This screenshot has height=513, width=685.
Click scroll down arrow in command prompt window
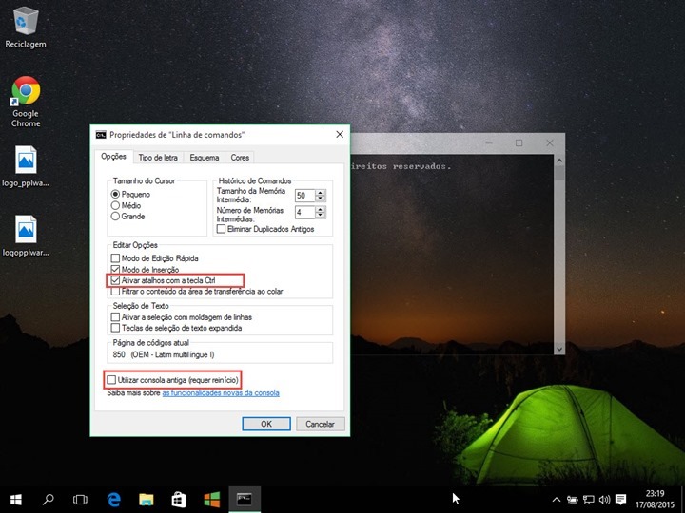tap(559, 349)
